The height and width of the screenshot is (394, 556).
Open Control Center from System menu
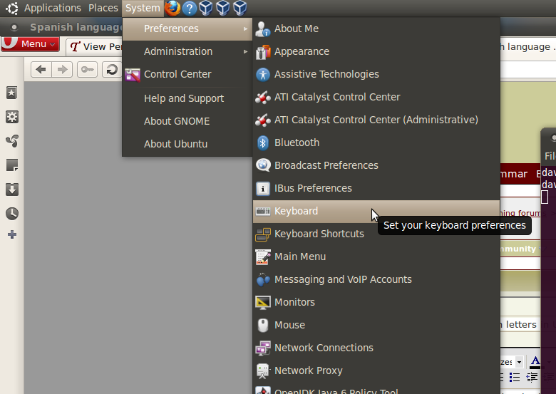(177, 74)
